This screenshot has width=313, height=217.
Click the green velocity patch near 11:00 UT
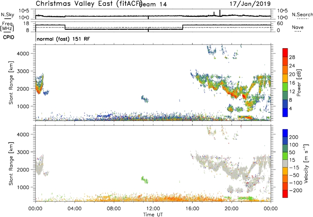144,180
